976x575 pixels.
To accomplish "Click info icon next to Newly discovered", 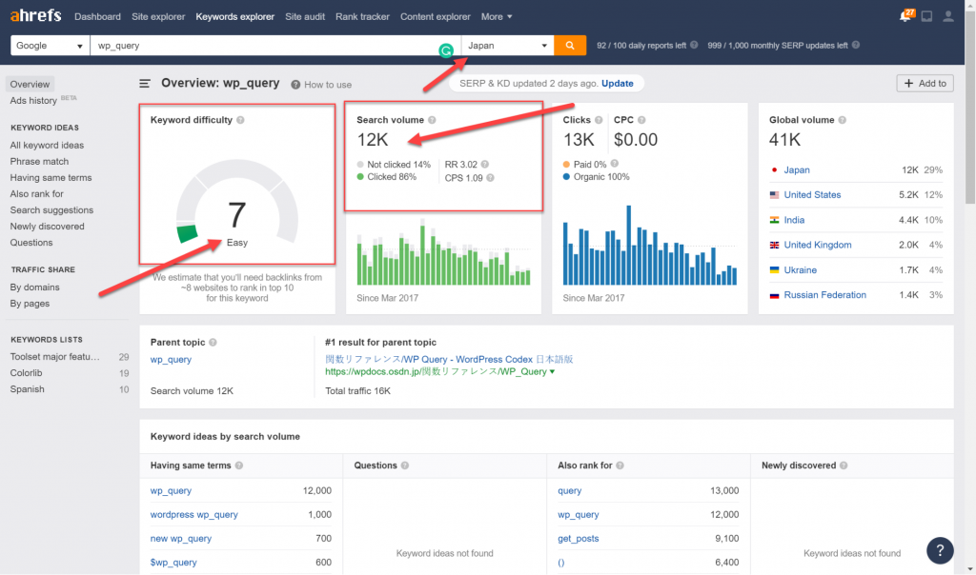I will click(x=844, y=466).
